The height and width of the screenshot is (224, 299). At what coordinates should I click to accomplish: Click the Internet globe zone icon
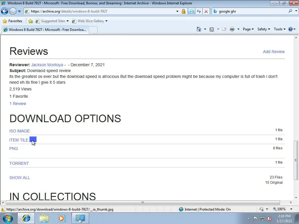181,209
